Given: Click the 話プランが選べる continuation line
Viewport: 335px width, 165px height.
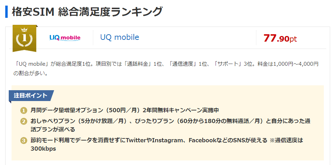Looking at the screenshot, I should [53, 129].
